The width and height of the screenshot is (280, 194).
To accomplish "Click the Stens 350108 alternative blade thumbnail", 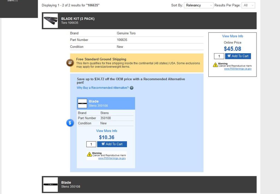I will click(x=82, y=103).
